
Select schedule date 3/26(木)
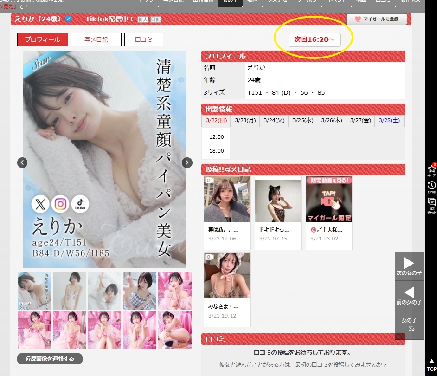coord(332,121)
